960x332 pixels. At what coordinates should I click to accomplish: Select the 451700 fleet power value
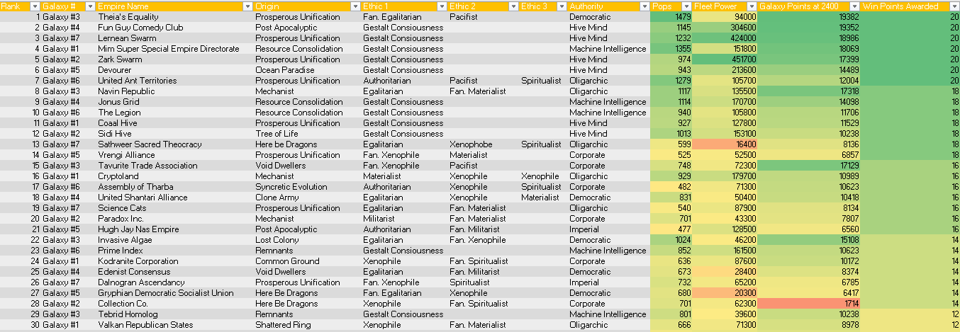(725, 59)
